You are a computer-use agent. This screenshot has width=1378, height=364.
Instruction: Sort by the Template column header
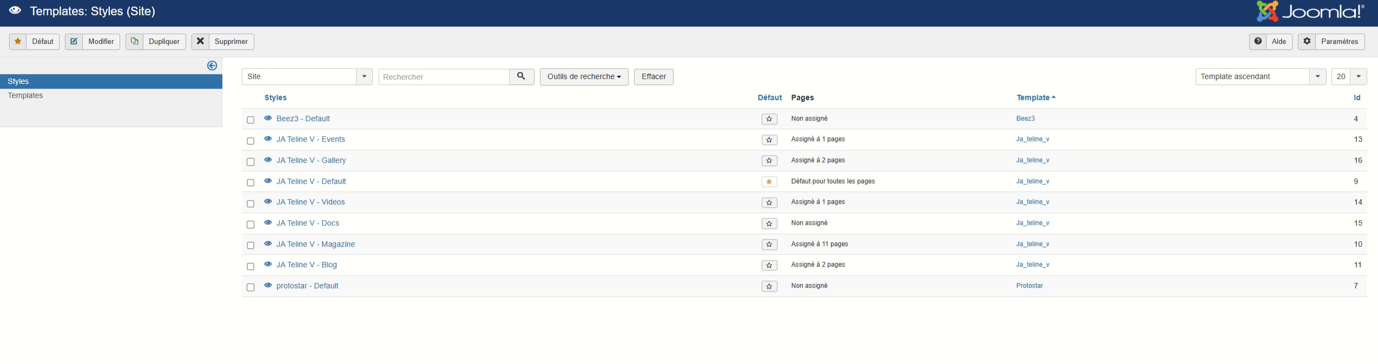point(1036,97)
